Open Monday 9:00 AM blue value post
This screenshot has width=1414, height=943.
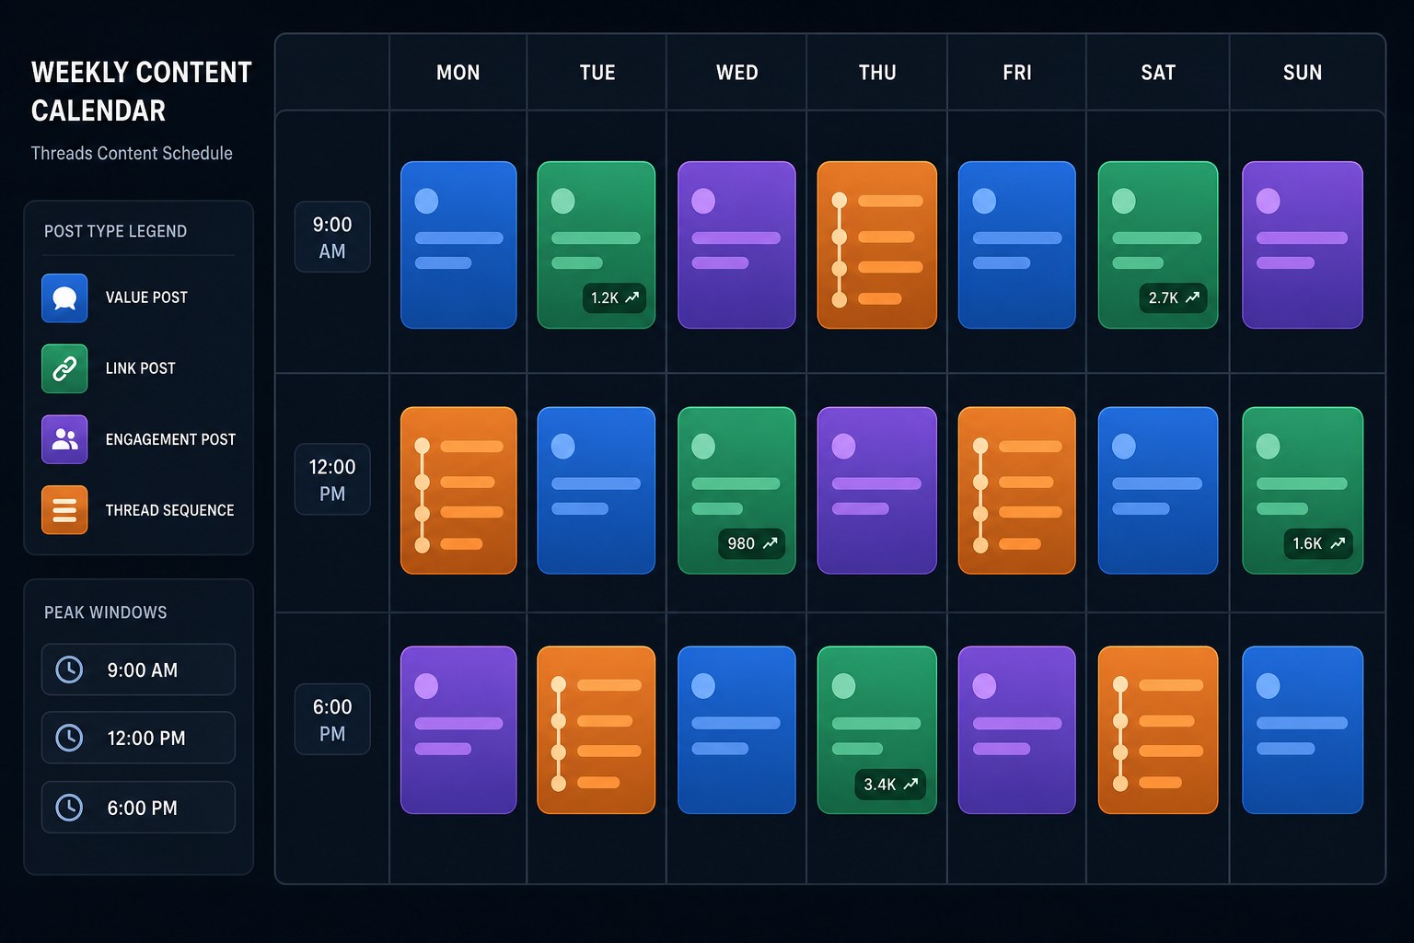point(458,245)
